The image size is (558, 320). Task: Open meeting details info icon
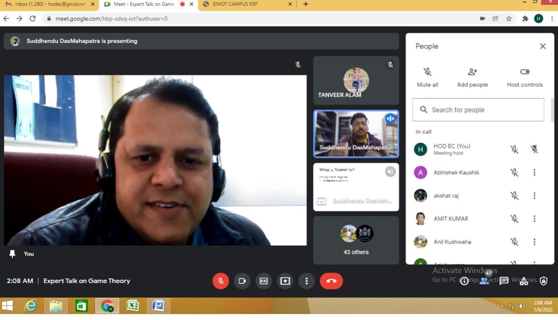(464, 281)
